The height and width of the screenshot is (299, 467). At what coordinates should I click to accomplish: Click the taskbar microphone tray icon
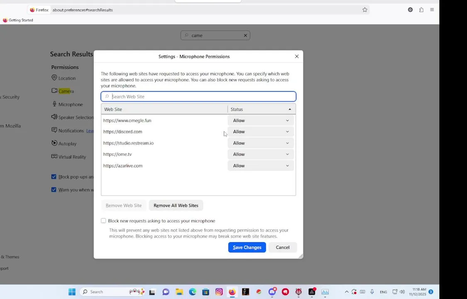point(372,292)
